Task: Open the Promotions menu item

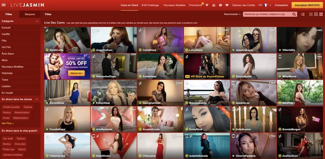Action: click(x=195, y=5)
